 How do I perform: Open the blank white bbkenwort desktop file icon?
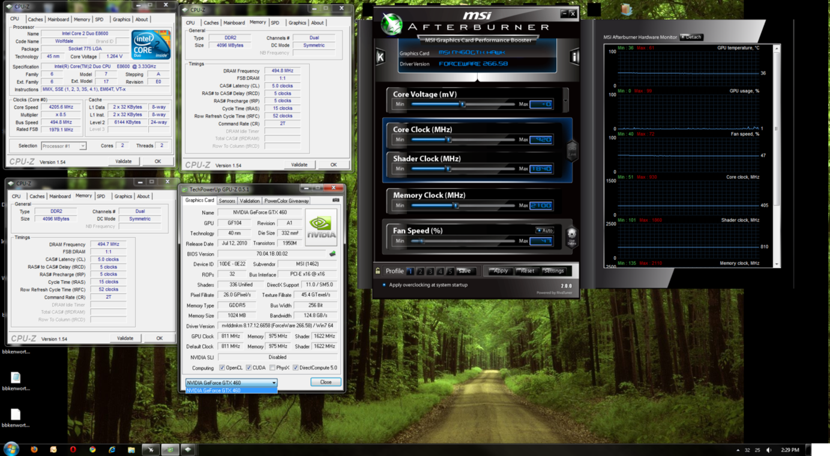pyautogui.click(x=16, y=414)
